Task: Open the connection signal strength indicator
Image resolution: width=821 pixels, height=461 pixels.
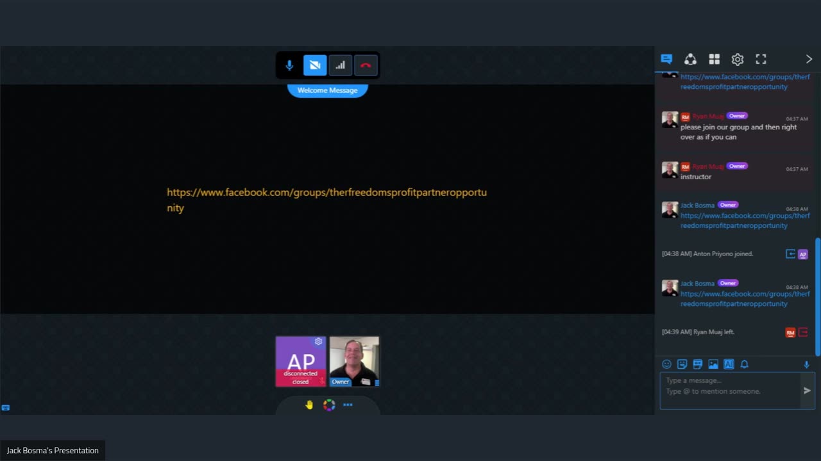Action: pyautogui.click(x=341, y=65)
